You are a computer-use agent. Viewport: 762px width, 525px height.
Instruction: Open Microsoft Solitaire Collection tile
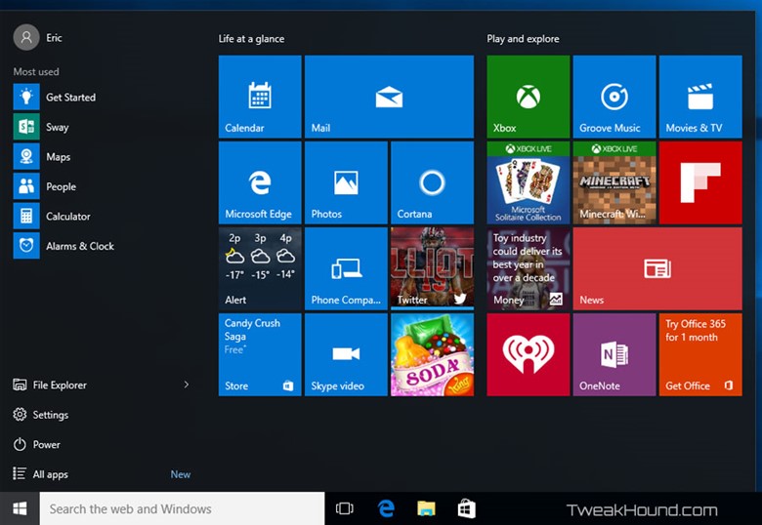529,182
